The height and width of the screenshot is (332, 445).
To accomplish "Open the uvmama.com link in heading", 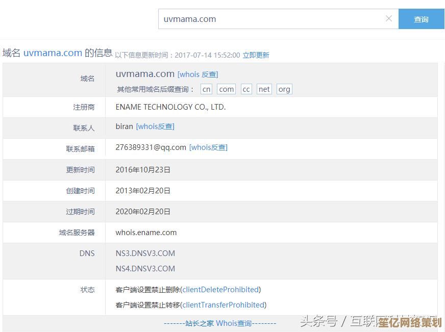I will click(x=53, y=53).
